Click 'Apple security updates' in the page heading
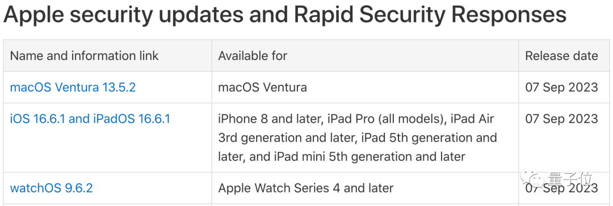 coord(124,15)
